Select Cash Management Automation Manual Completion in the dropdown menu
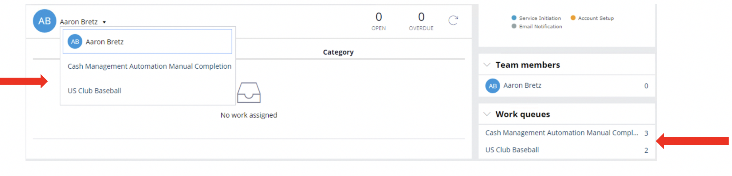Image resolution: width=732 pixels, height=176 pixels. pos(149,66)
